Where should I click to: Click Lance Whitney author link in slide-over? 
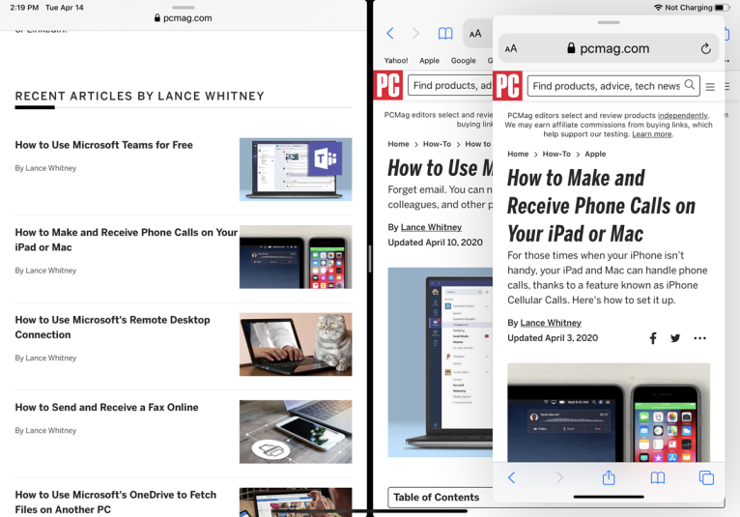pyautogui.click(x=551, y=323)
